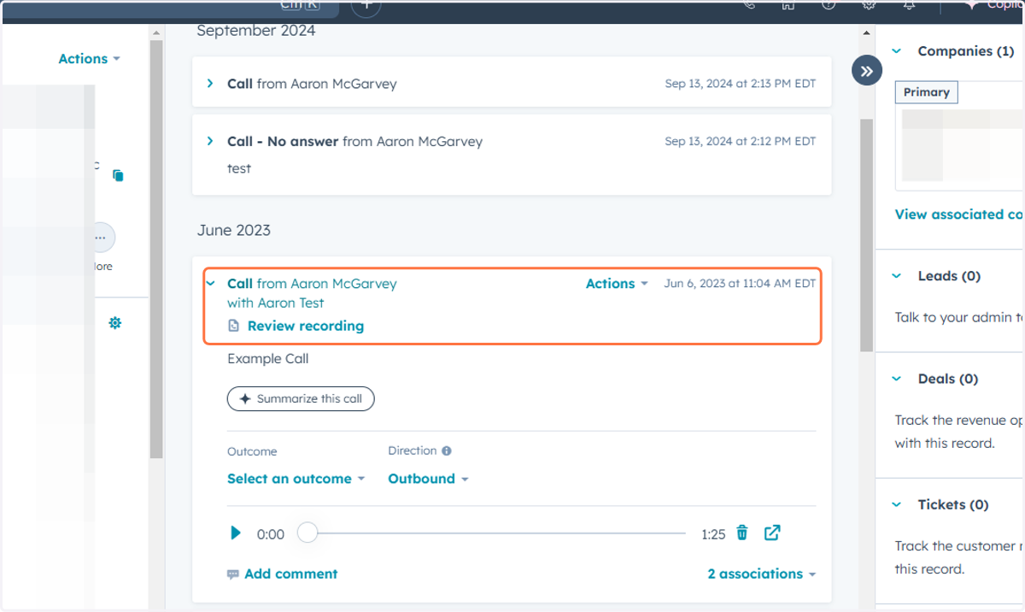Click the timeline scrollbar up arrow
Image resolution: width=1025 pixels, height=612 pixels.
pyautogui.click(x=866, y=32)
